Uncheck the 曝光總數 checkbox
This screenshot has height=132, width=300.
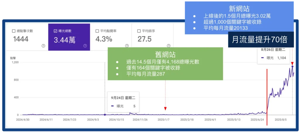pos(55,31)
